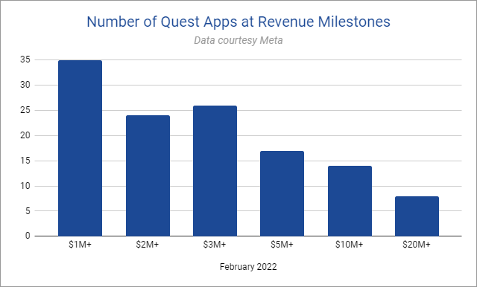Select the 20 y-axis tick label
477x287 pixels.
click(25, 135)
